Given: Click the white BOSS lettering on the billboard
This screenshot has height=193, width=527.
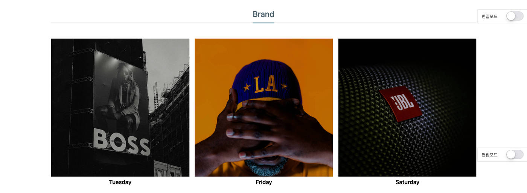Looking at the screenshot, I should click(x=122, y=142).
